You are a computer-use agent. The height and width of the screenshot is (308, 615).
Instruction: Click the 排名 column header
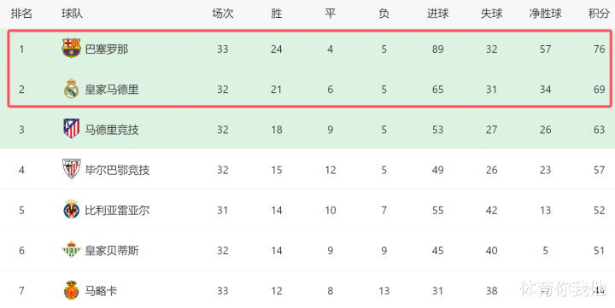pos(21,14)
